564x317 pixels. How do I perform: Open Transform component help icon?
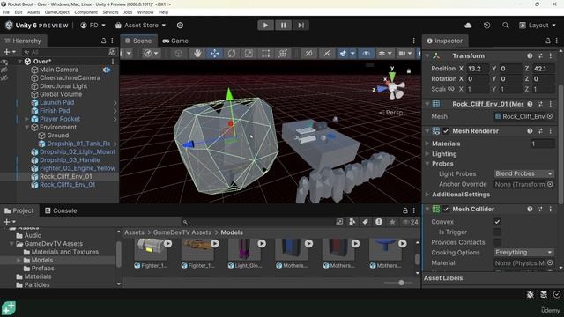point(530,56)
